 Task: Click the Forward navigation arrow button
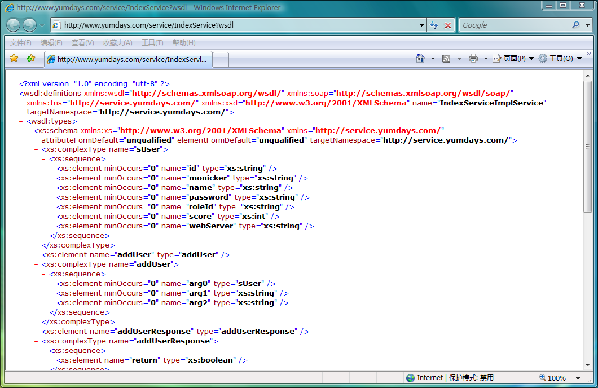click(x=29, y=25)
